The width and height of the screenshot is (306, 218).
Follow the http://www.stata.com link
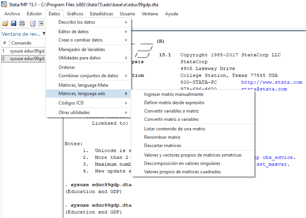point(272,82)
